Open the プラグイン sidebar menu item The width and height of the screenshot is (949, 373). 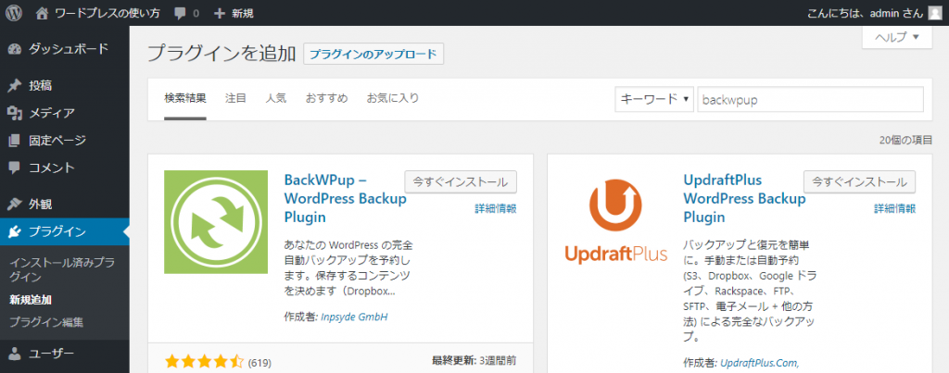pos(65,231)
